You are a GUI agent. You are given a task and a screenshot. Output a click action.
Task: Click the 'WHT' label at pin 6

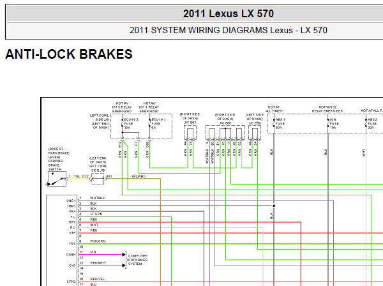94,225
